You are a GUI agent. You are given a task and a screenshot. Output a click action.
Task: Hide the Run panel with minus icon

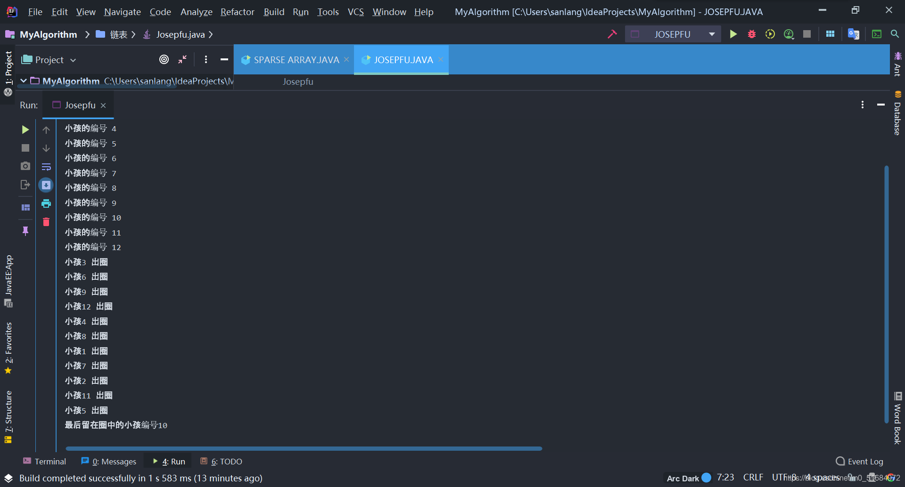click(x=880, y=105)
